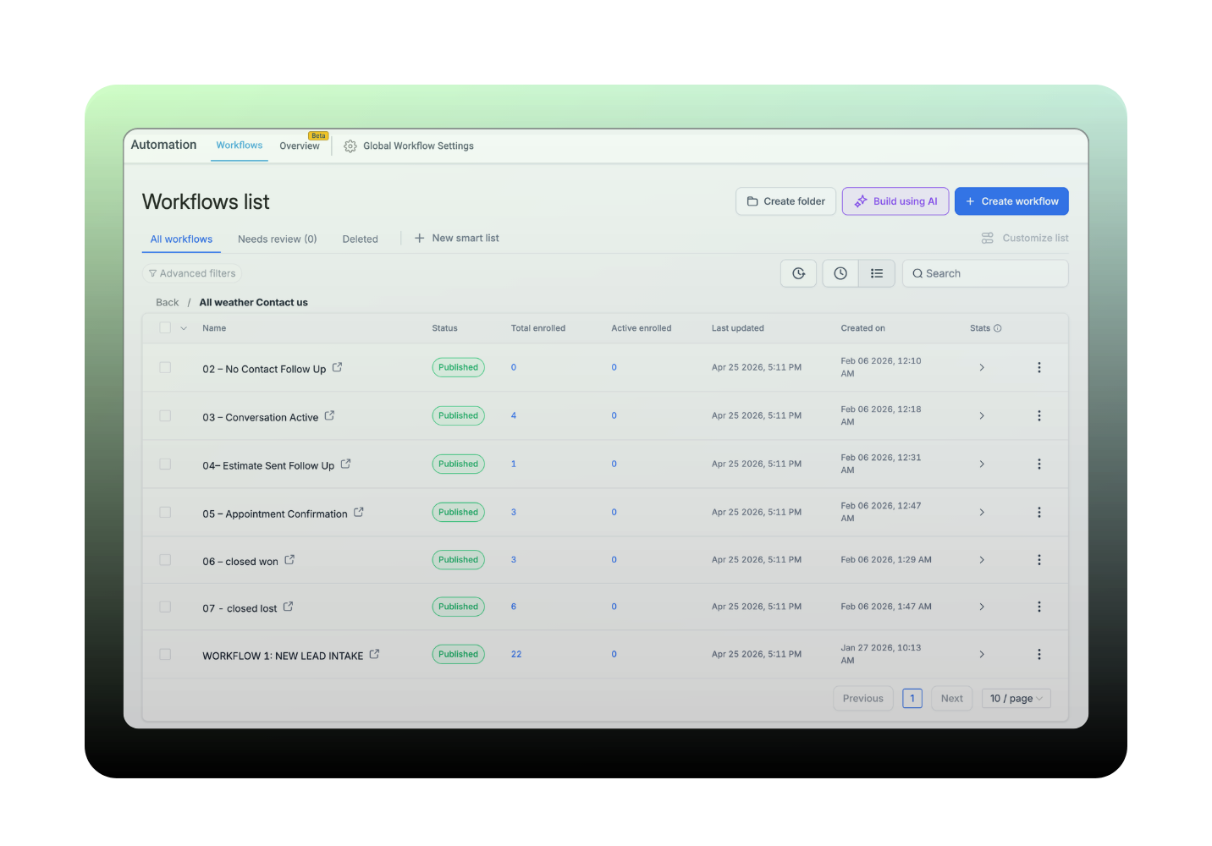Viewport: 1212px width, 846px height.
Task: Open external link icon for WORKFLOW 1: NEW LEAD INTAKE
Action: tap(374, 654)
